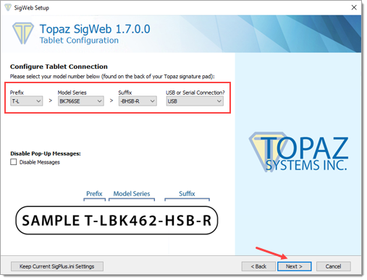This screenshot has height=280, width=367.
Task: Click the Next button
Action: [294, 266]
